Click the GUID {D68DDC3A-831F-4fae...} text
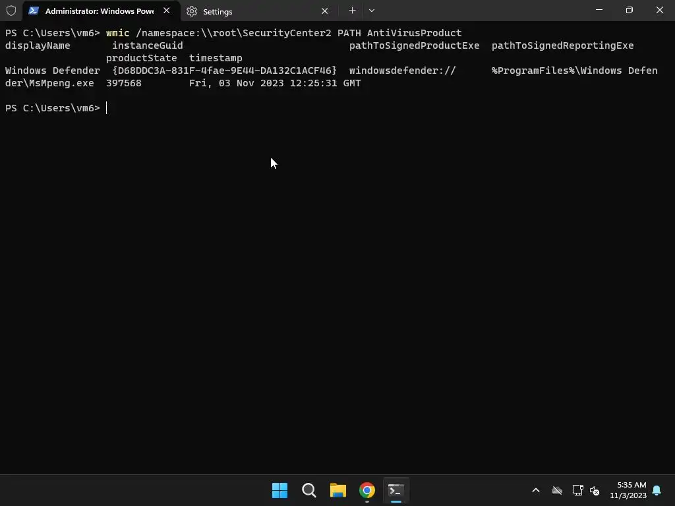 pyautogui.click(x=224, y=70)
